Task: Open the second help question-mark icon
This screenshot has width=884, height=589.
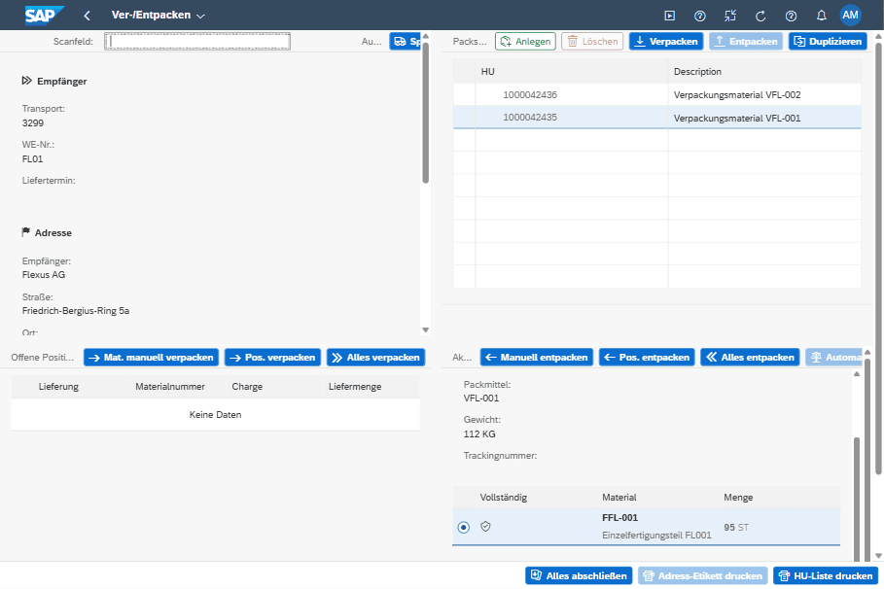Action: [x=791, y=16]
